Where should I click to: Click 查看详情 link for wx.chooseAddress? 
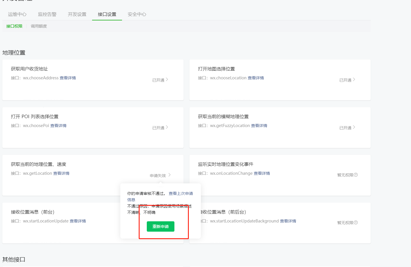pos(68,78)
